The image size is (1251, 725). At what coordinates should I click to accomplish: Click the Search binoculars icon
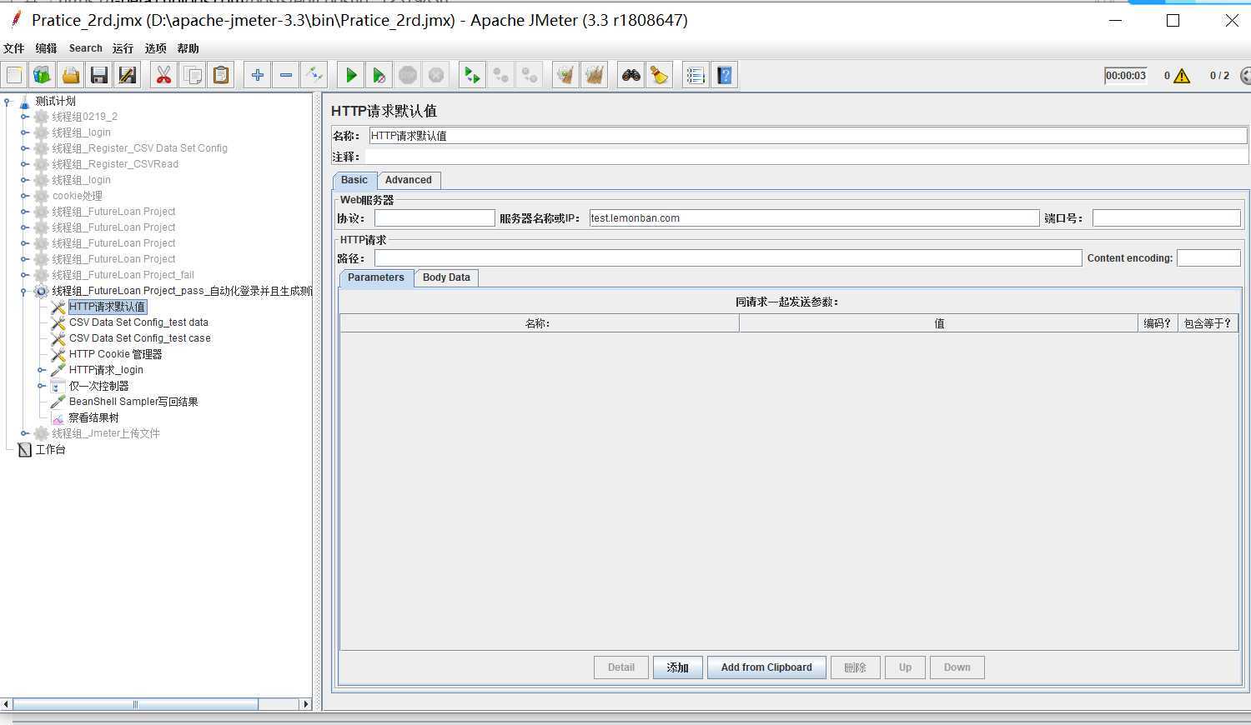click(x=631, y=76)
